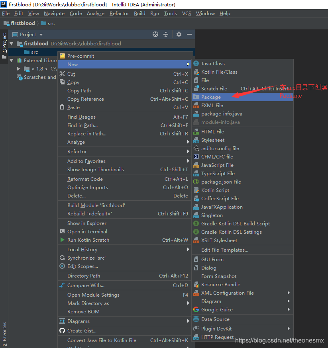Open the File menu

[6, 14]
